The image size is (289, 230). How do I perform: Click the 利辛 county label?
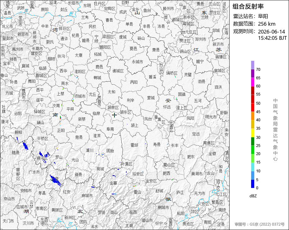130,100
